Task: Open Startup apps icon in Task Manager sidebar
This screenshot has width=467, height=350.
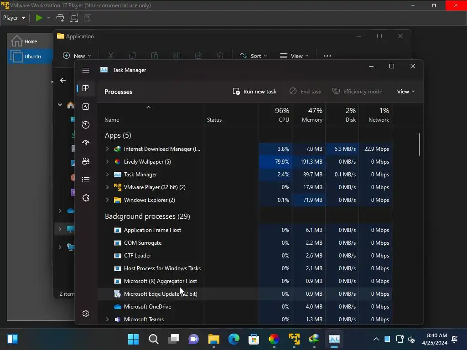Action: coord(86,143)
